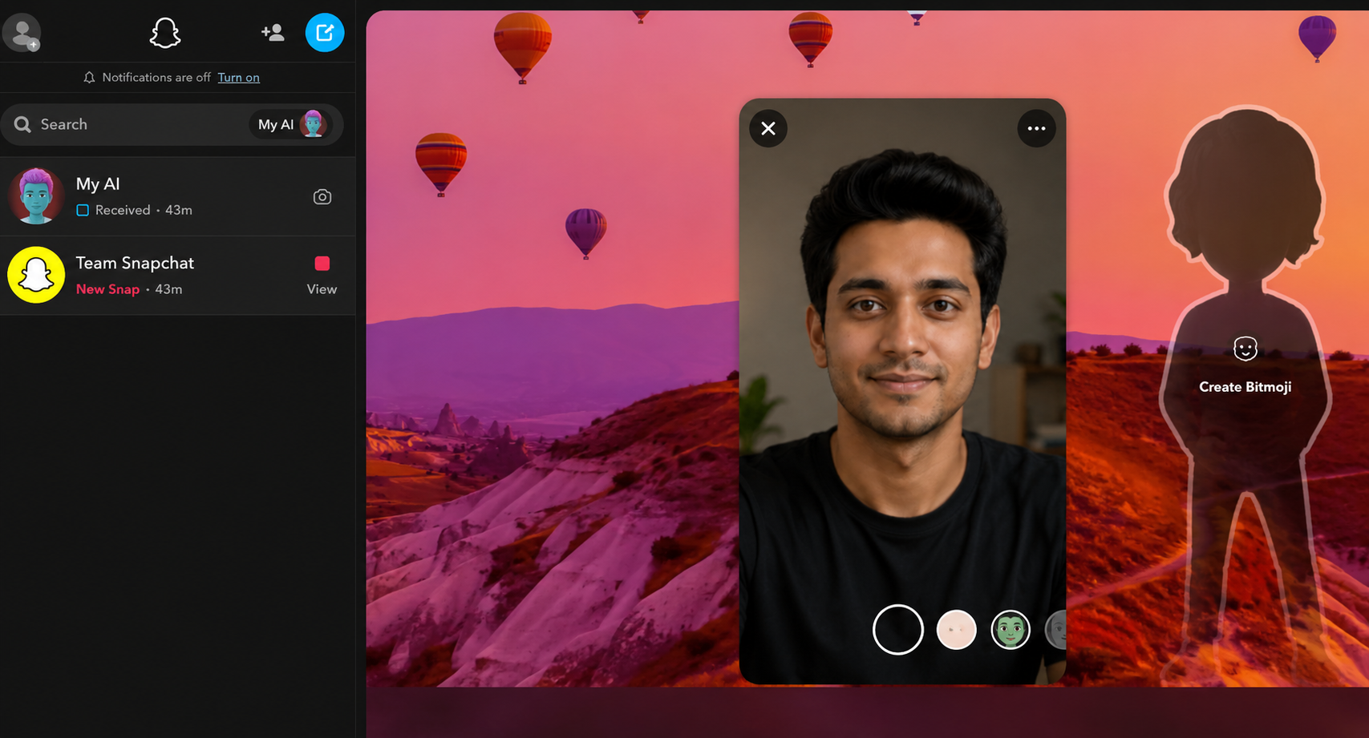Open the Team Snapchat conversation
The image size is (1369, 738).
(x=177, y=275)
